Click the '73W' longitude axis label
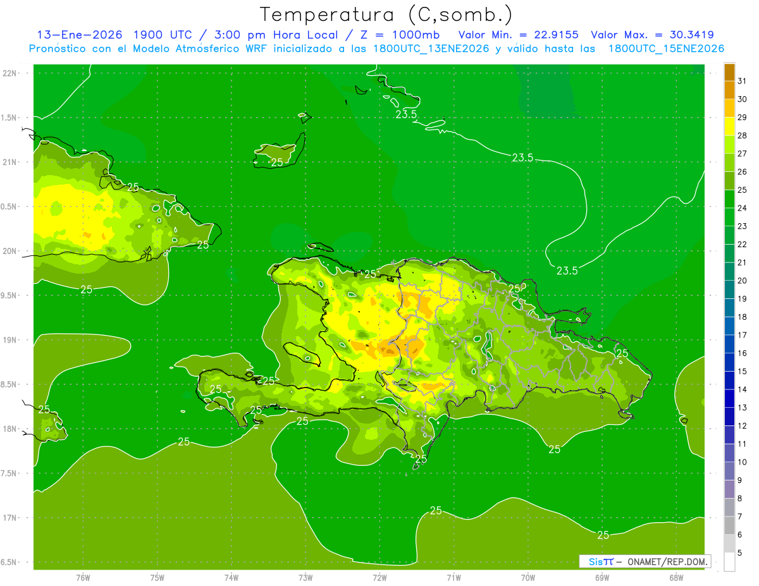 coord(305,577)
